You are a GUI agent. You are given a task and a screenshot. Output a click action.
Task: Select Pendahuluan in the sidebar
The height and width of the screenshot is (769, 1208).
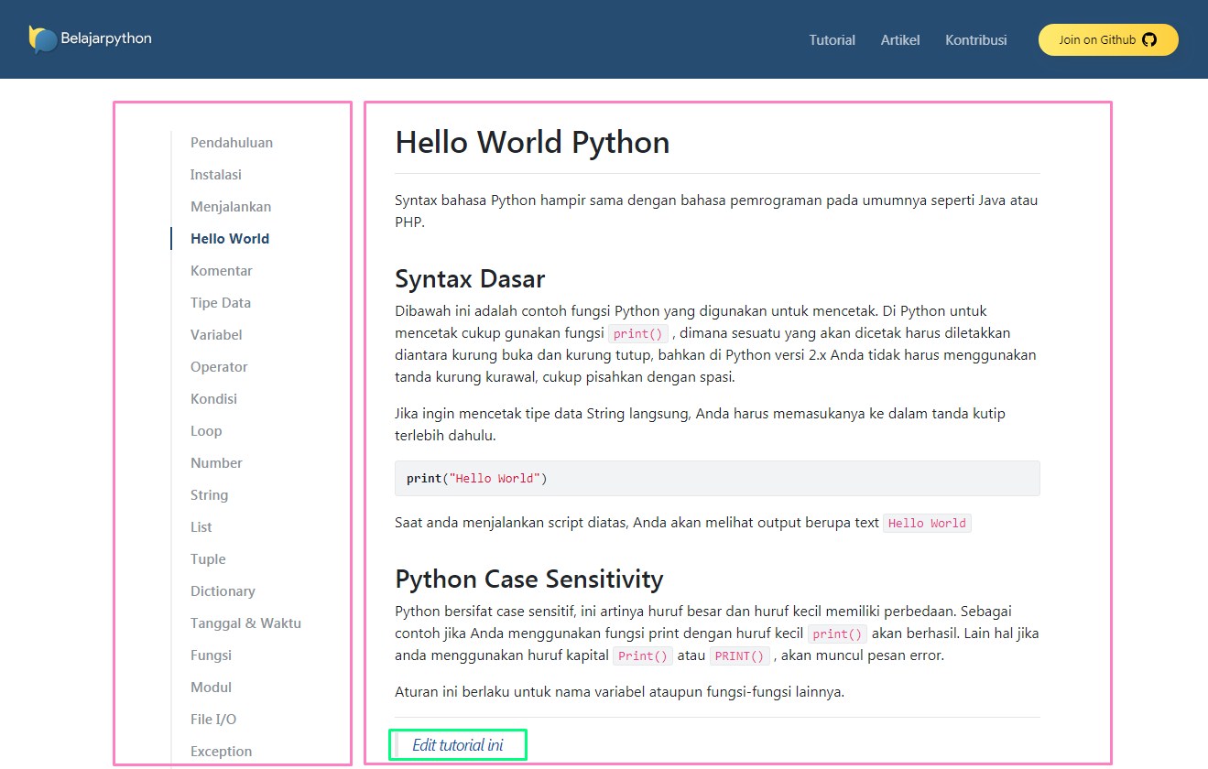(232, 143)
